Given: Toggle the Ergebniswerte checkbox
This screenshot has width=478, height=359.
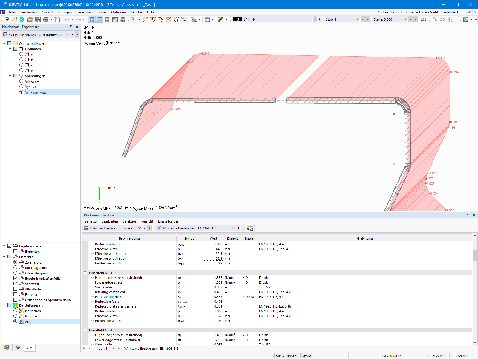Looking at the screenshot, I should click(10, 246).
